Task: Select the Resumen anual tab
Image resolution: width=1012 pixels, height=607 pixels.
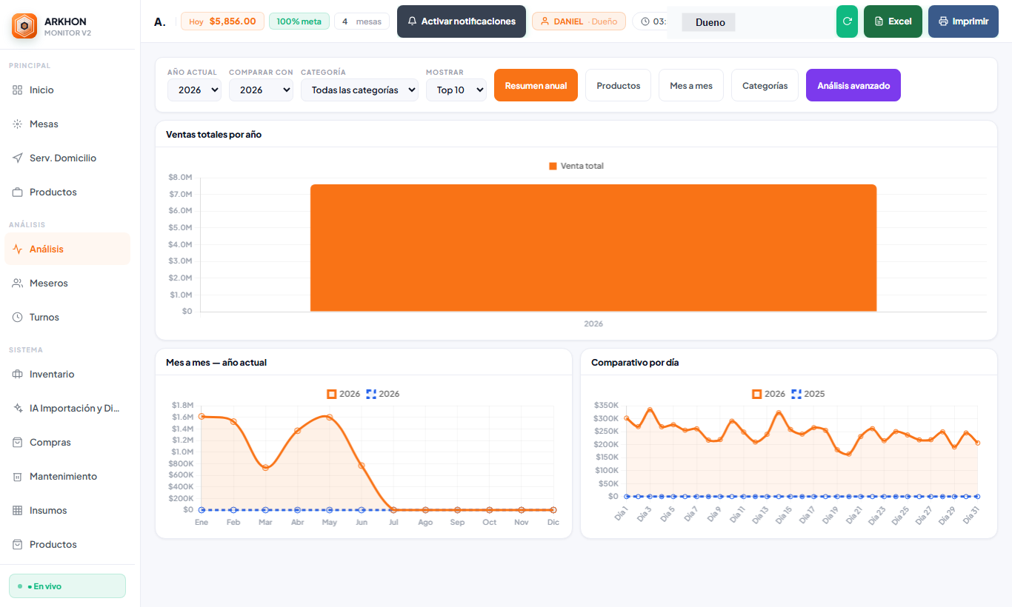Action: coord(536,85)
